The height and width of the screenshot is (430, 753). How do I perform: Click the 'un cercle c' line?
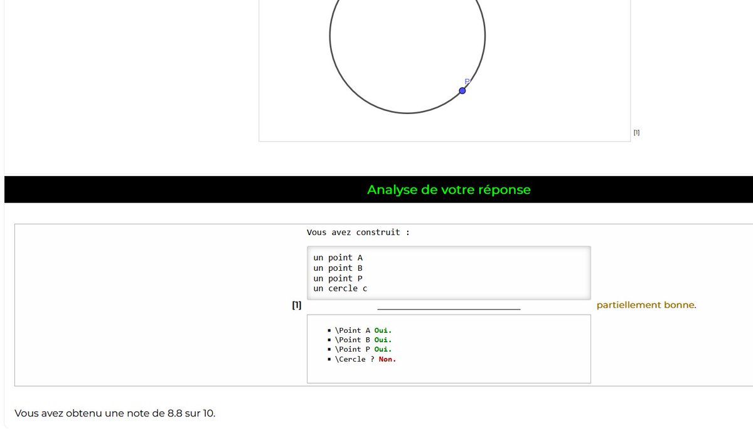(341, 288)
